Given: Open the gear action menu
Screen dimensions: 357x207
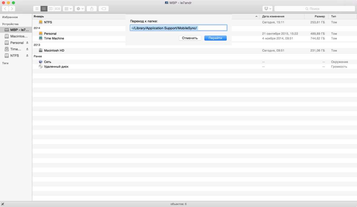Looking at the screenshot, I should [80, 9].
